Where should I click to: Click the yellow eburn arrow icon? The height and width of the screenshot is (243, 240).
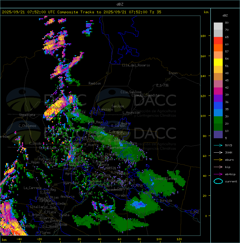(218, 160)
